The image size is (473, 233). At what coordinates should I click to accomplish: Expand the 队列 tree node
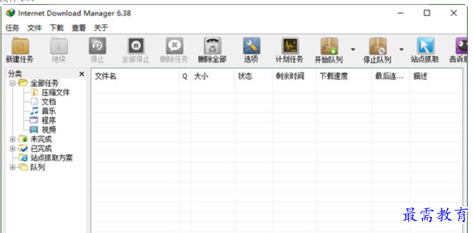13,167
